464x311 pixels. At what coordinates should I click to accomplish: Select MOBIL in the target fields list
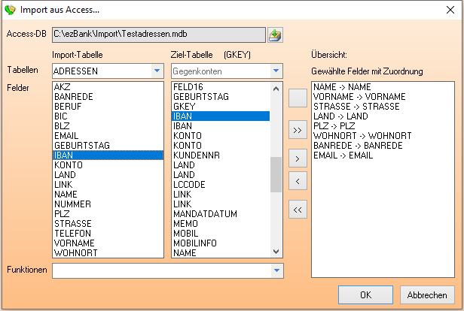[221, 233]
